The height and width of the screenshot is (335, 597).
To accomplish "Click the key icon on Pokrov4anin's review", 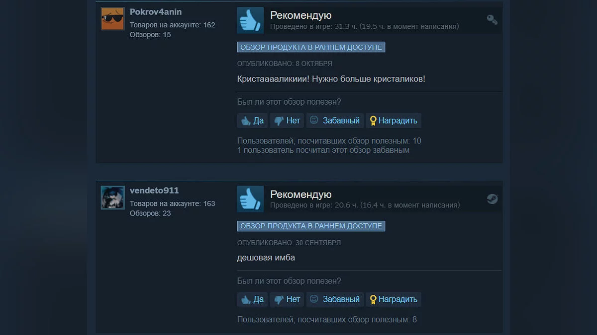I will point(492,20).
